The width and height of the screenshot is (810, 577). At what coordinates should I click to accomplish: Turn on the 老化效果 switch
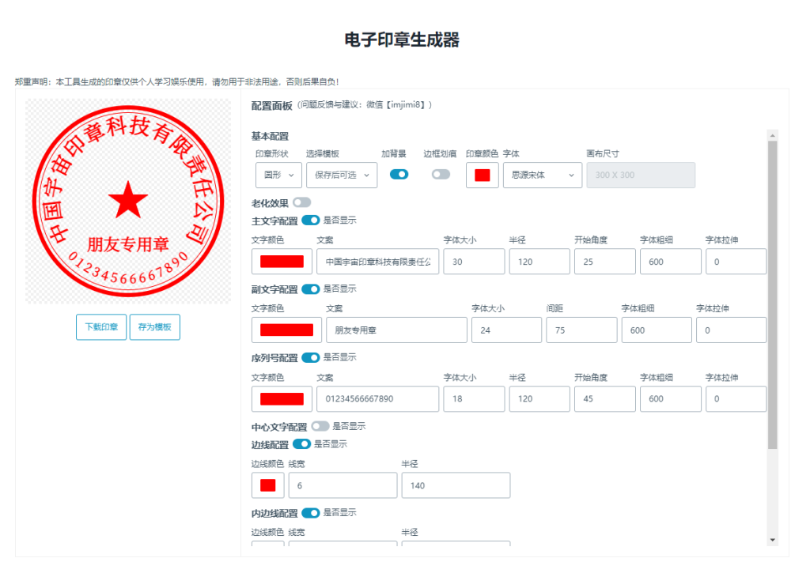[x=303, y=202]
